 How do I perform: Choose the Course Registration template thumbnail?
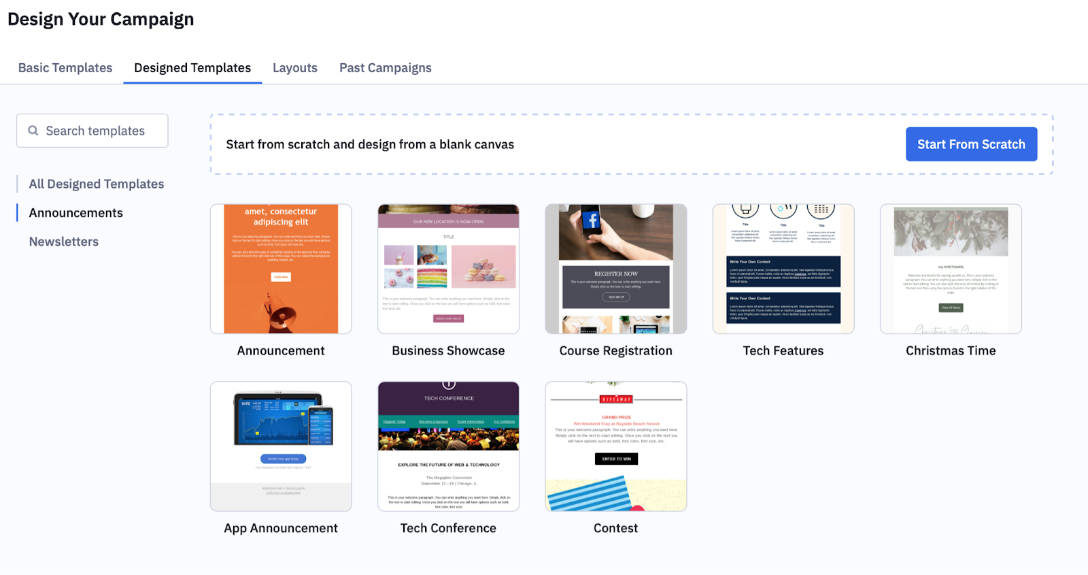(615, 269)
